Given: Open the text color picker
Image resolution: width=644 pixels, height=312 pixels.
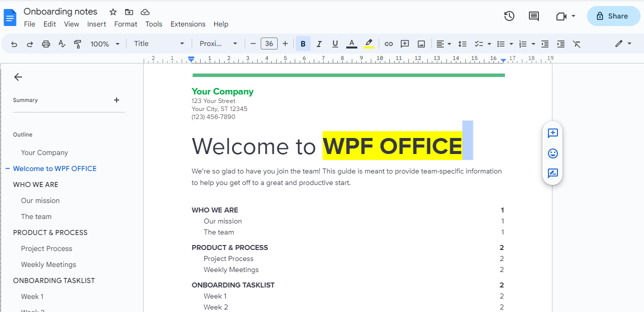Looking at the screenshot, I should coord(352,44).
